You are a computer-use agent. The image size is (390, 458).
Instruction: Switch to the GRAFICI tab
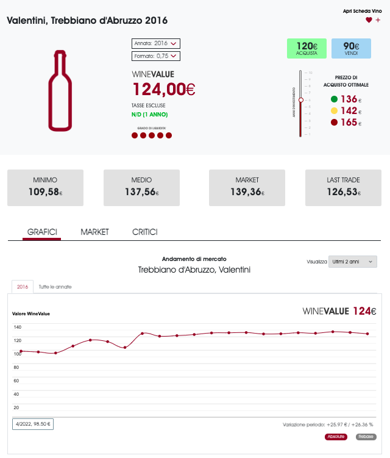tap(42, 232)
